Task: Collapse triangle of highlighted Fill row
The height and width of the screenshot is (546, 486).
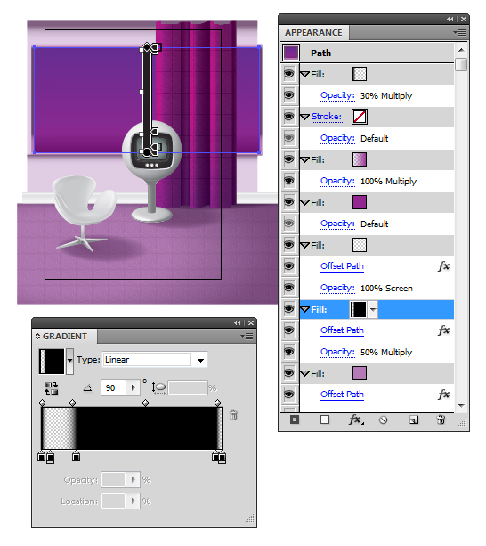Action: point(305,309)
